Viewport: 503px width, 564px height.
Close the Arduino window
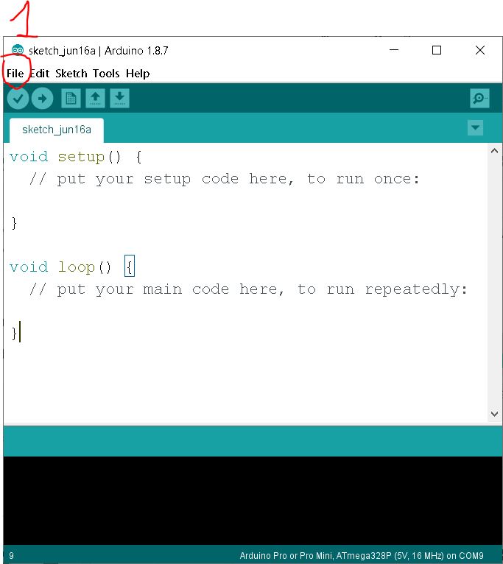pyautogui.click(x=480, y=50)
